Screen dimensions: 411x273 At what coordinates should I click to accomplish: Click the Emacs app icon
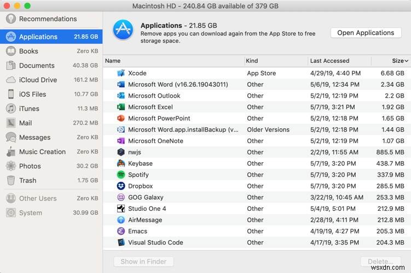point(121,231)
